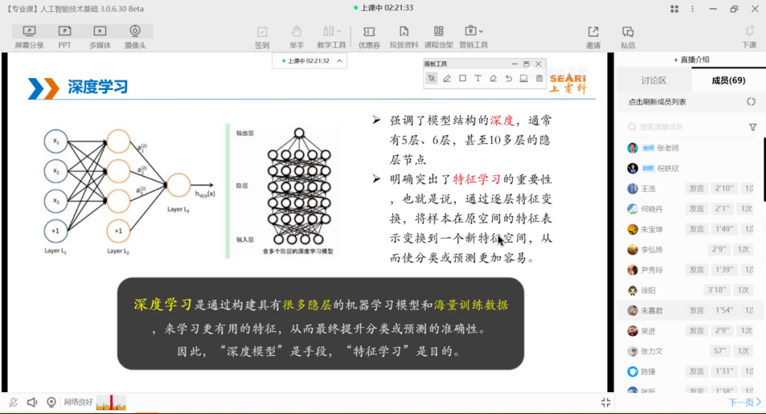Switch to the 成员(69) tab

(728, 80)
